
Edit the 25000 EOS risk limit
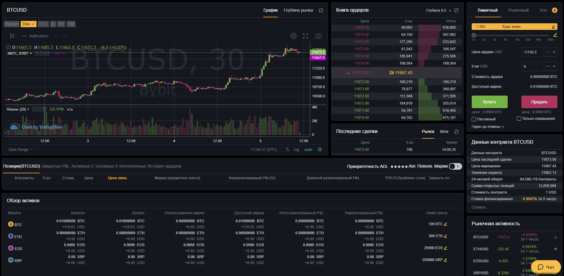pyautogui.click(x=446, y=248)
